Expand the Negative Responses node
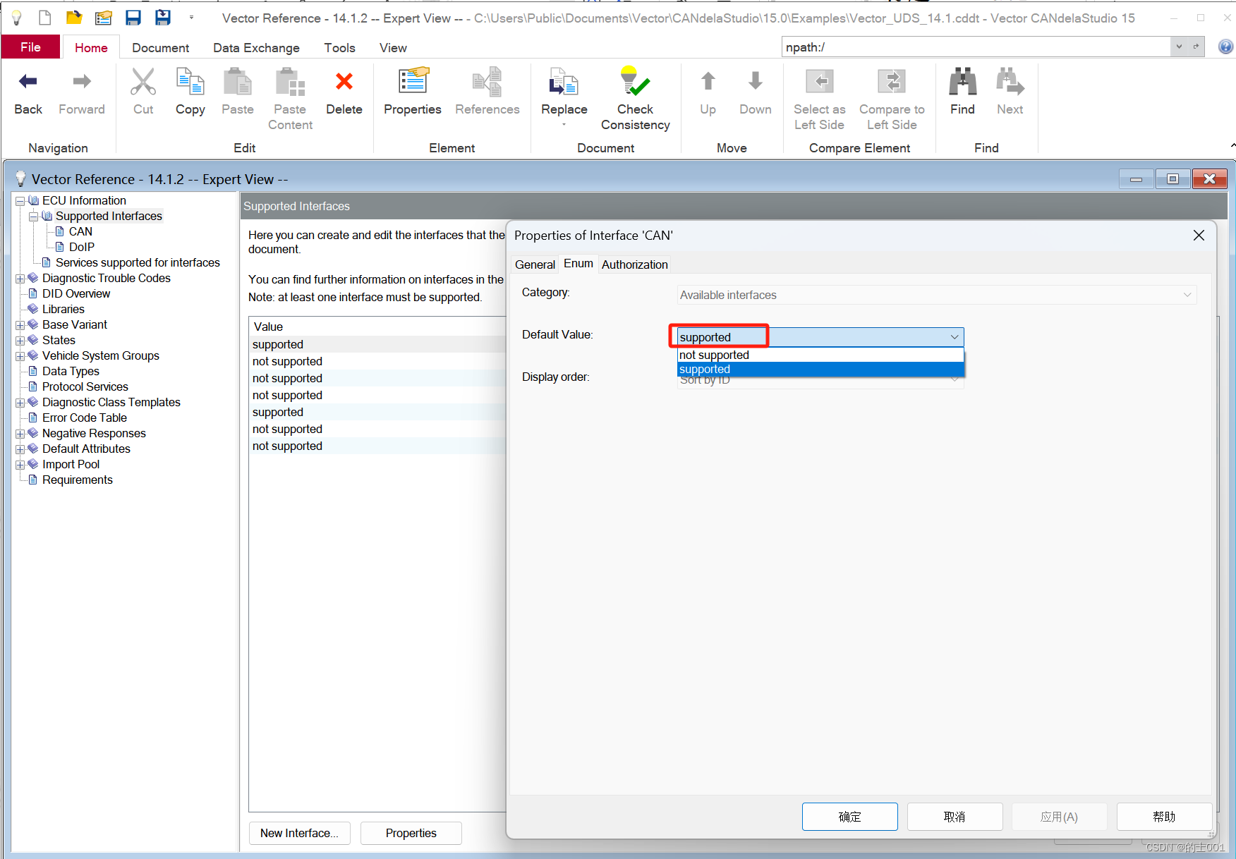This screenshot has height=859, width=1236. coord(20,434)
